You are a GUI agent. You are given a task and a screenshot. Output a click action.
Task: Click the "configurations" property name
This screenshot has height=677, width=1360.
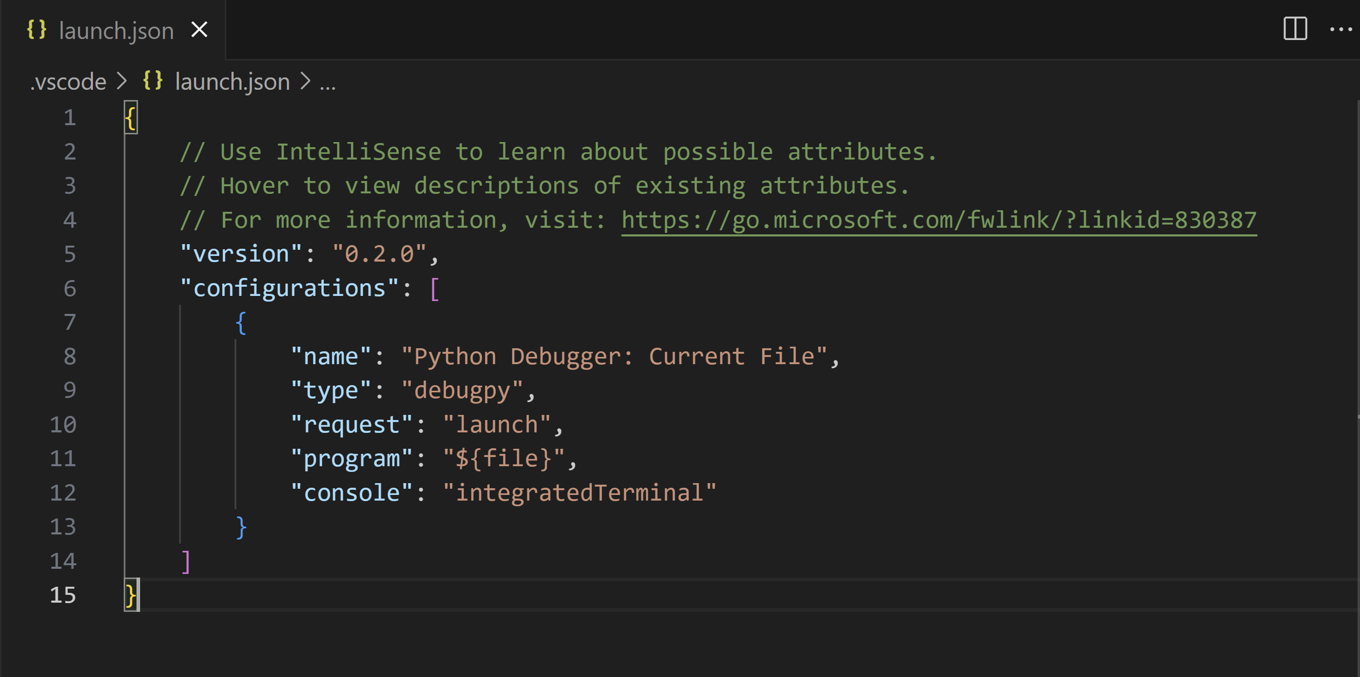click(290, 288)
